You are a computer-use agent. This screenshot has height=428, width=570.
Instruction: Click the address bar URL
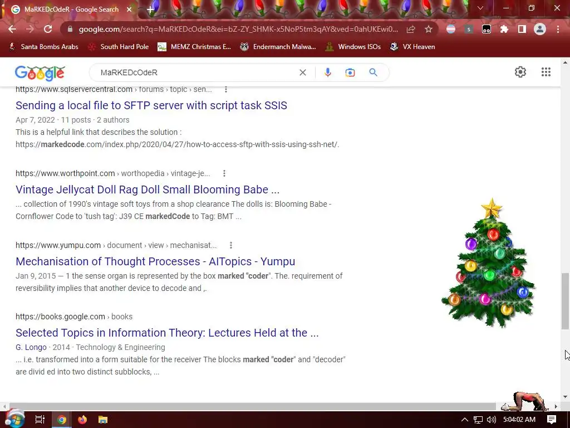[238, 29]
